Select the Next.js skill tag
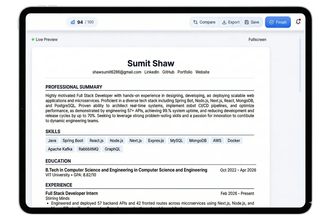The height and width of the screenshot is (217, 330). point(136,141)
